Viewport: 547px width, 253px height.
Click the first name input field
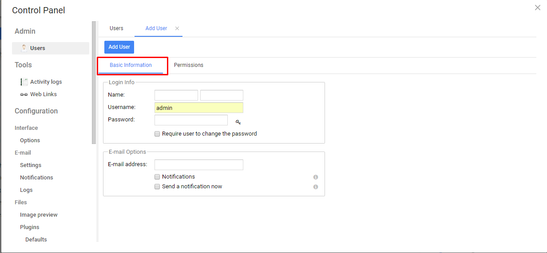pyautogui.click(x=176, y=95)
